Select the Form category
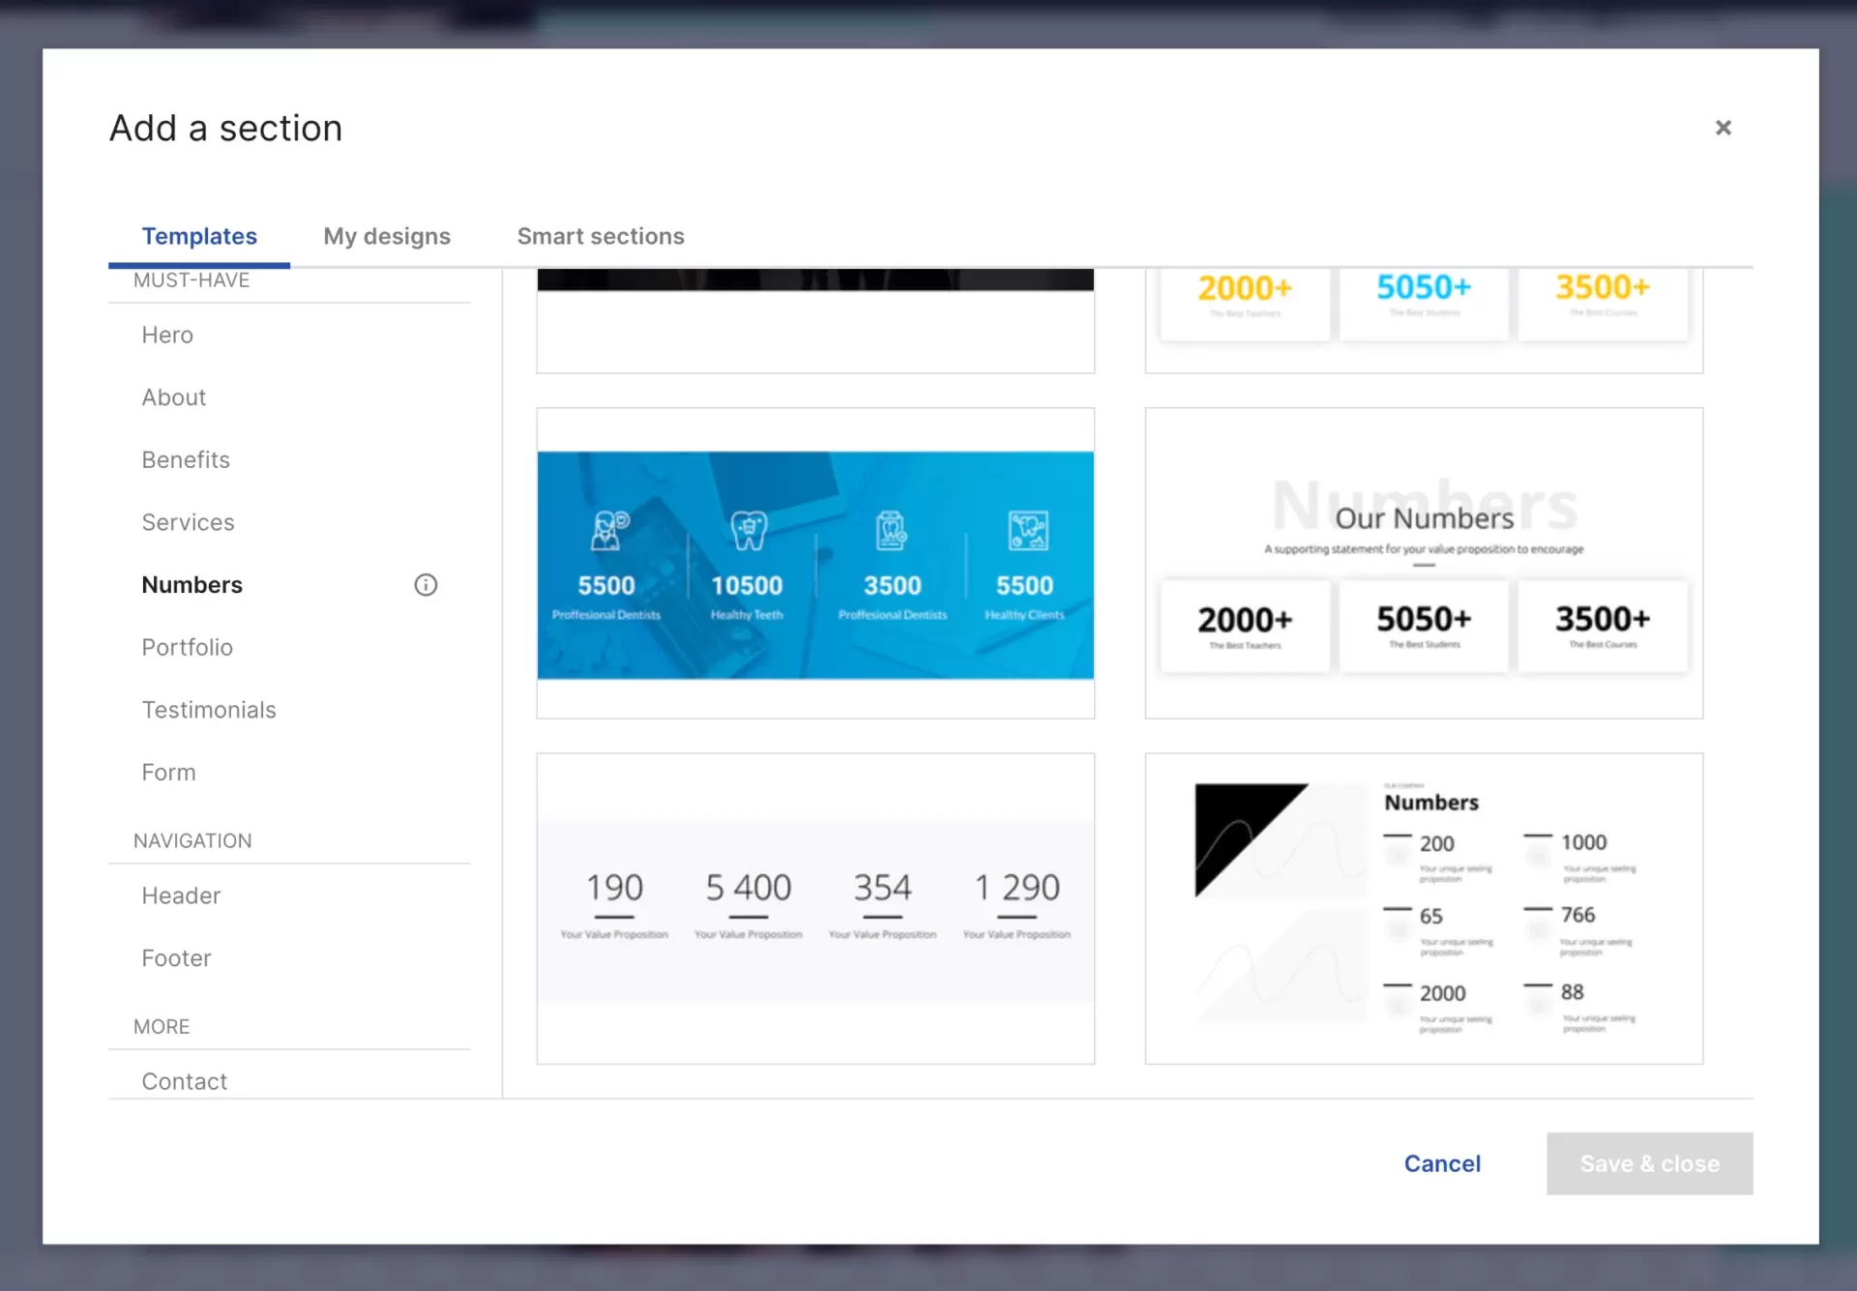This screenshot has width=1857, height=1291. click(168, 772)
